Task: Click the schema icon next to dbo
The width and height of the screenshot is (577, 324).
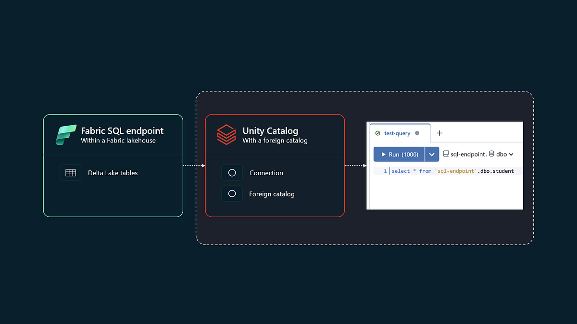Action: (491, 154)
